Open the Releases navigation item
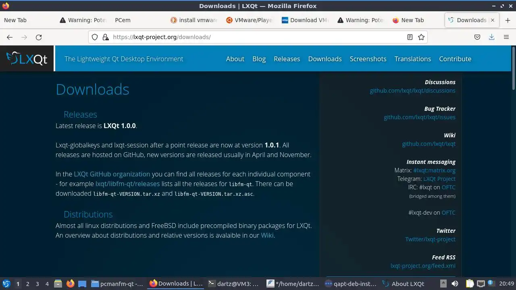Viewport: 516px width, 290px height. pyautogui.click(x=287, y=59)
